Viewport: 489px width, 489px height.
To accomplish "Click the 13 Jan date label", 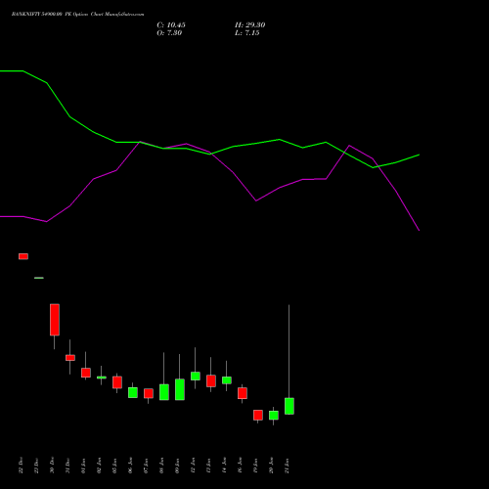I will [x=209, y=466].
